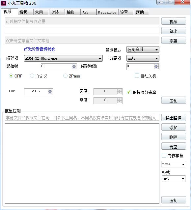Expand the 分离器 auto dropdown
The width and height of the screenshot is (191, 210).
point(143,59)
